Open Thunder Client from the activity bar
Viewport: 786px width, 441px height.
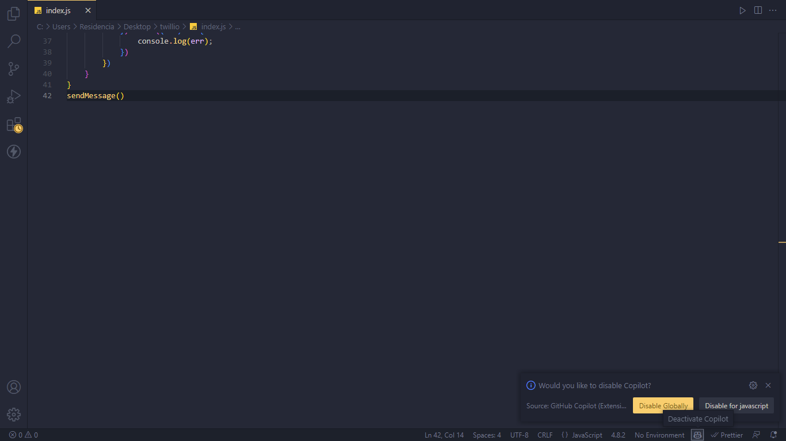click(13, 152)
